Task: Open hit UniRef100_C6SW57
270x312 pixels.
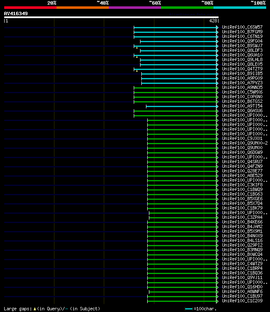Action: 242,27
